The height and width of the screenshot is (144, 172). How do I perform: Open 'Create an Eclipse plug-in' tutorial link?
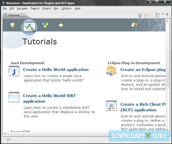point(143,69)
